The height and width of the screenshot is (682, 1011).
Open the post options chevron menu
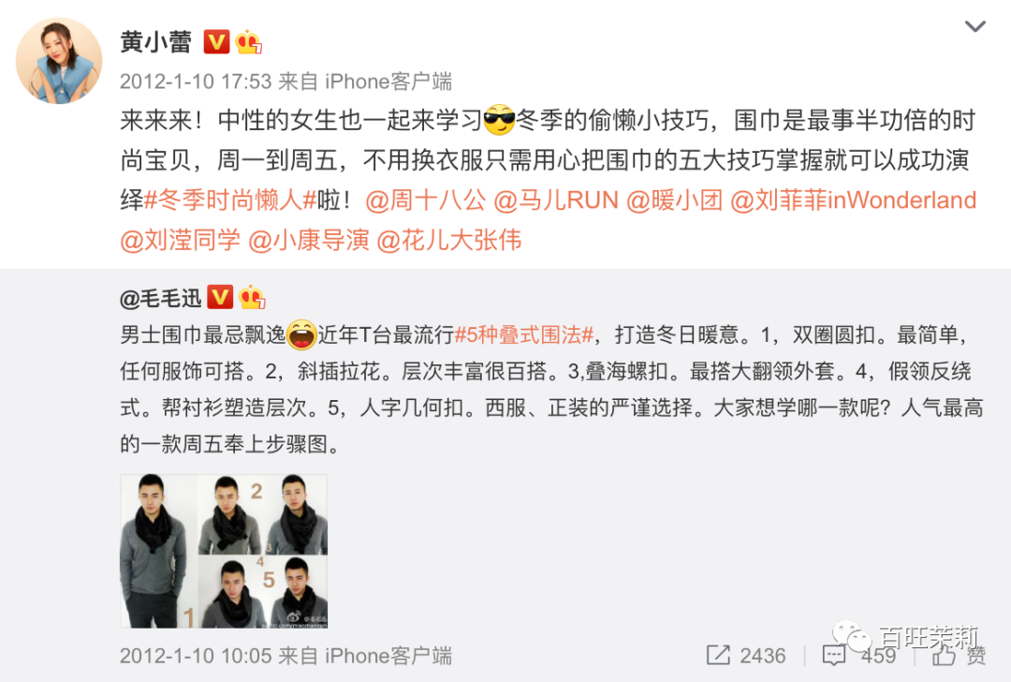(974, 26)
